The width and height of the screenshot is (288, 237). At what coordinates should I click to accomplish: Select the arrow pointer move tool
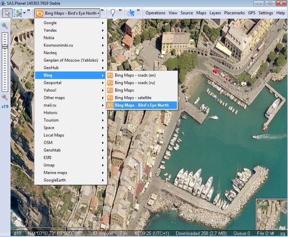point(7,13)
